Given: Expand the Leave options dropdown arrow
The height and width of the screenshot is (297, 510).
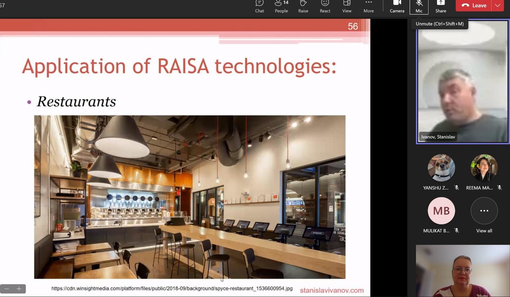Looking at the screenshot, I should [x=498, y=6].
